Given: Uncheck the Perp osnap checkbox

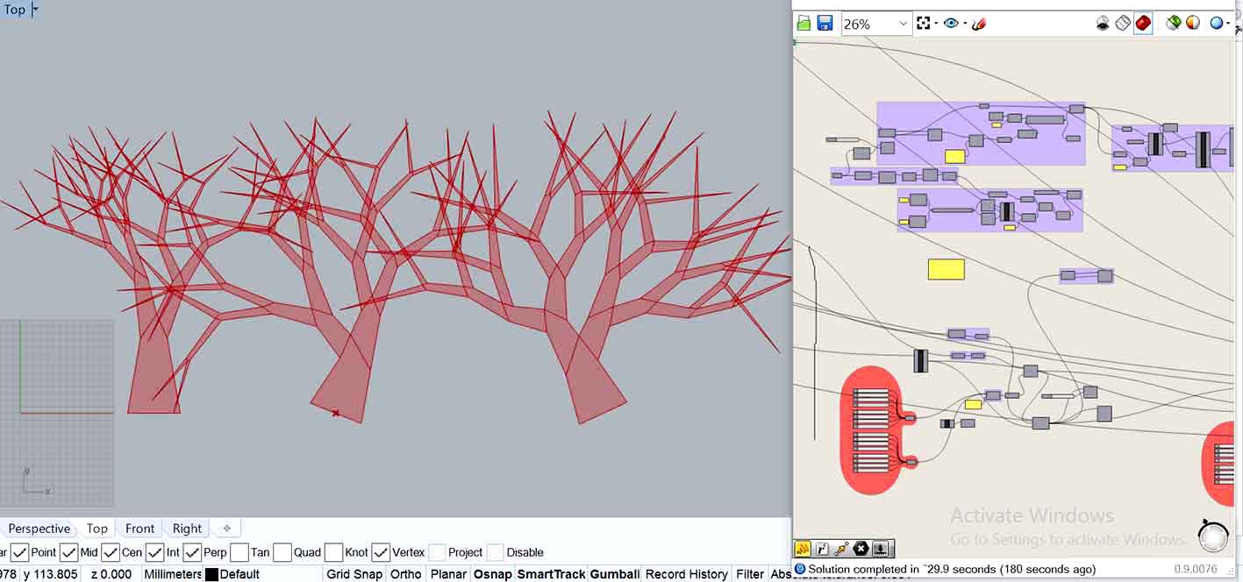Looking at the screenshot, I should [x=192, y=552].
